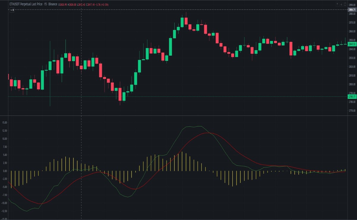Screen dimensions: 357x220
Task: Click the Binance exchange label in legend
Action: pyautogui.click(x=53, y=4)
